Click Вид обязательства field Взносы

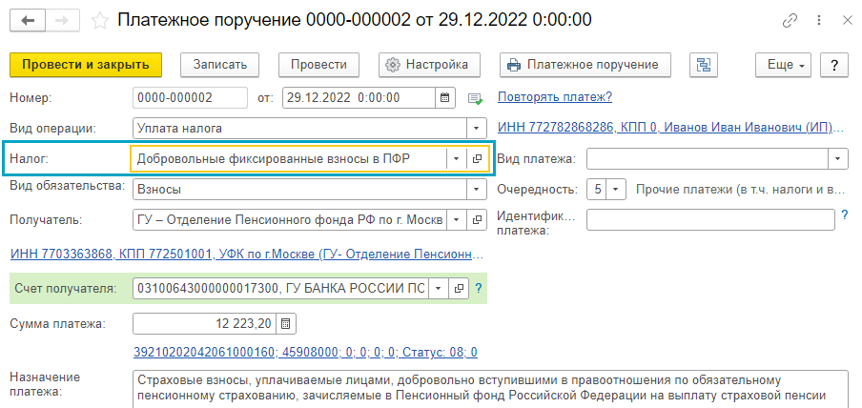[x=299, y=189]
